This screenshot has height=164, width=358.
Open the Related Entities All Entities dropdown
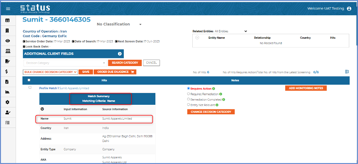click(x=231, y=31)
